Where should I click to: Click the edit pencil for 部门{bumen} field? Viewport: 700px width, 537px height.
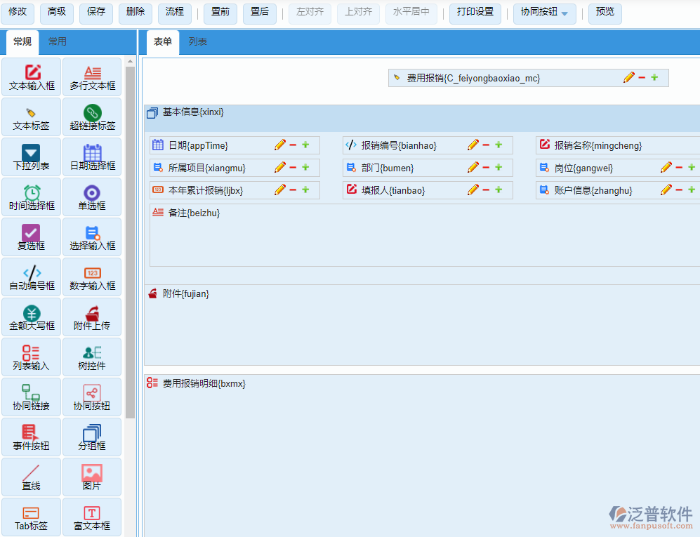pyautogui.click(x=473, y=167)
